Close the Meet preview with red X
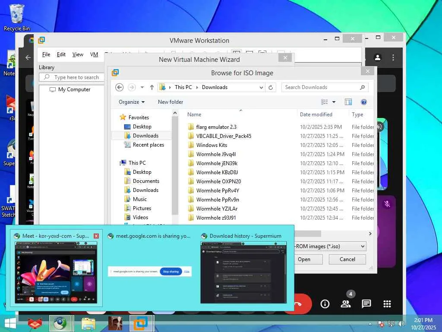Image resolution: width=442 pixels, height=332 pixels. click(96, 236)
